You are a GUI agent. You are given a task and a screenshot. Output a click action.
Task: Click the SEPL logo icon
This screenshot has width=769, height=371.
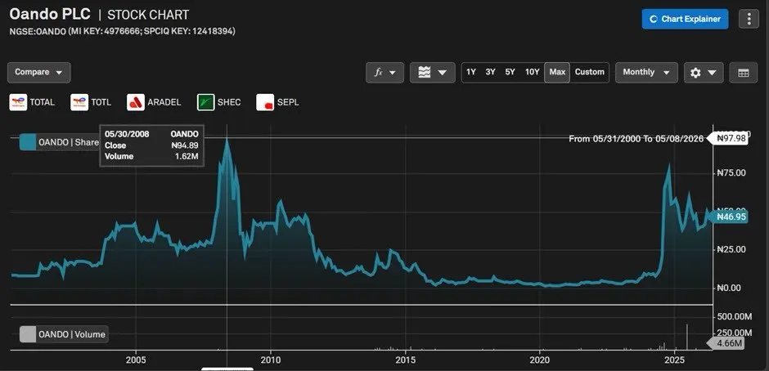pyautogui.click(x=265, y=102)
